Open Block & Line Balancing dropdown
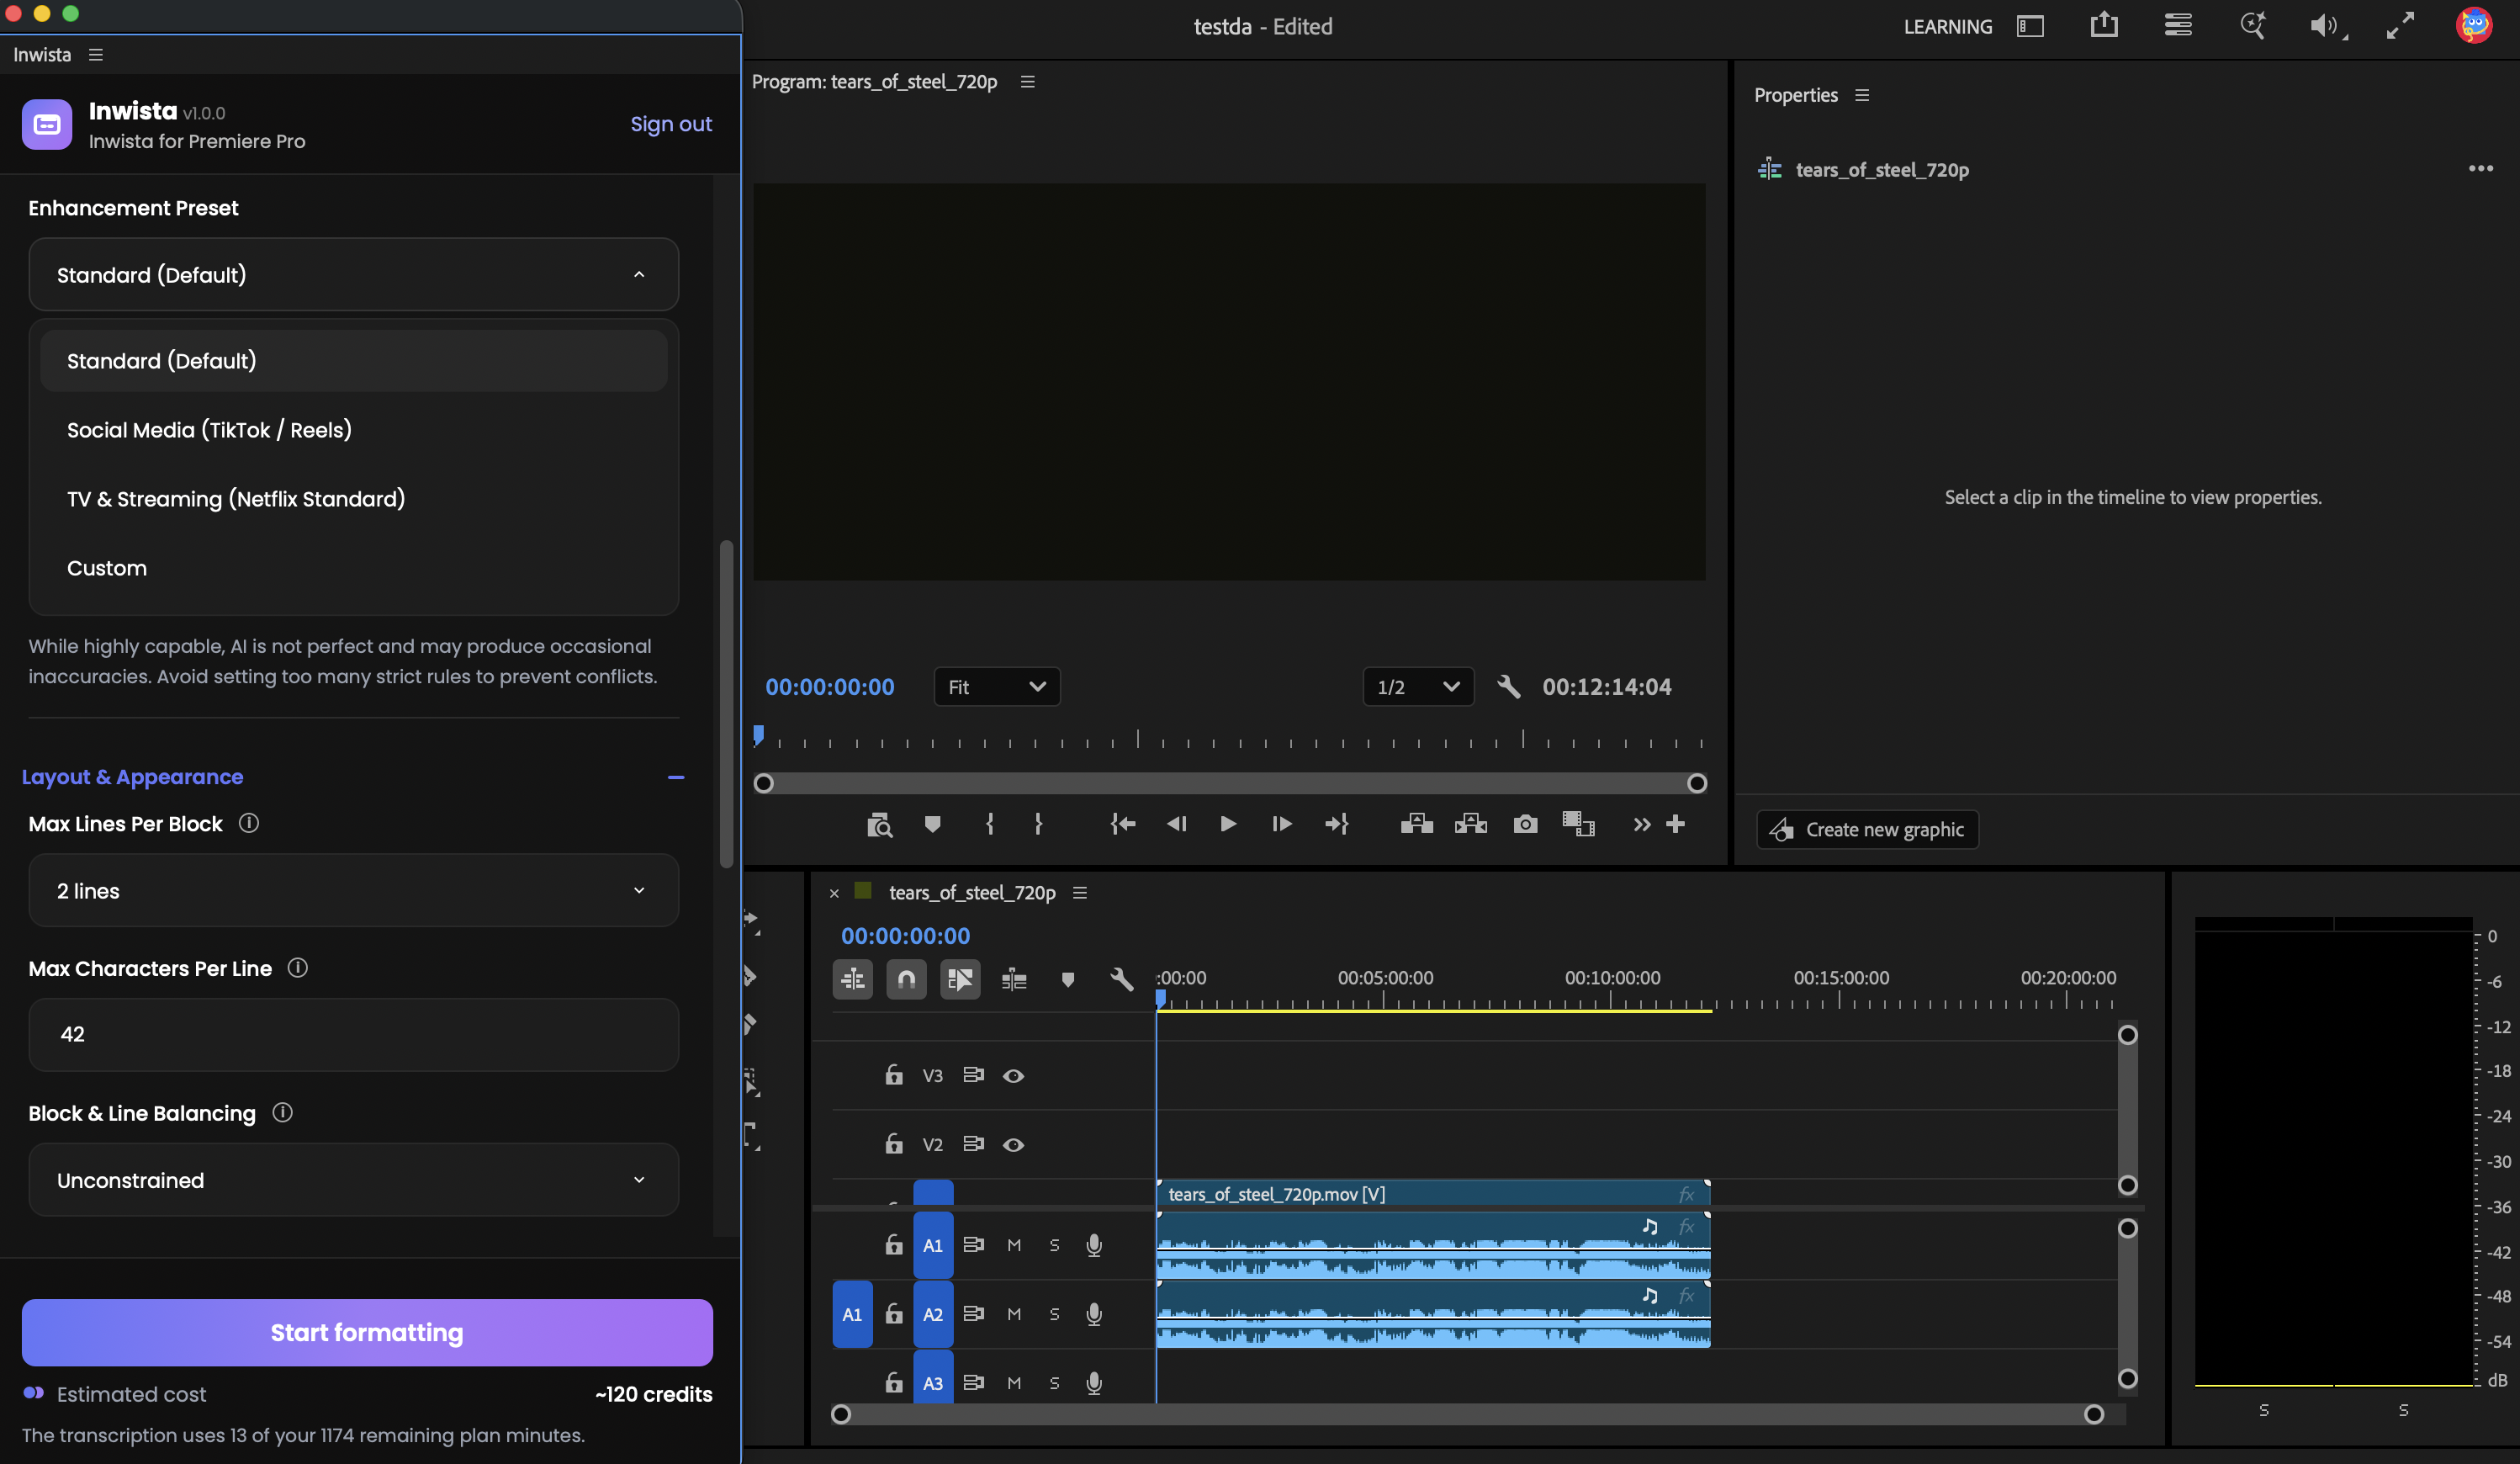 tap(354, 1180)
